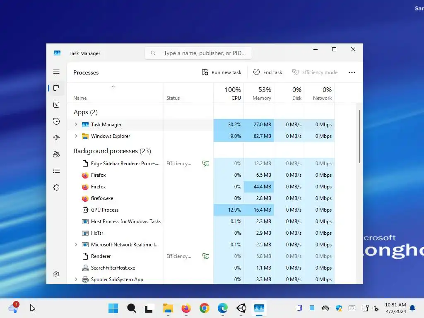Click the GPU Process gear icon
Viewport: 424px width, 318px height.
coord(85,210)
